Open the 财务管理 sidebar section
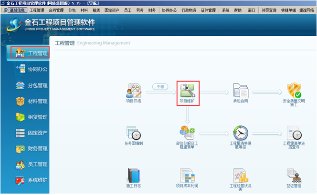 pos(32,149)
